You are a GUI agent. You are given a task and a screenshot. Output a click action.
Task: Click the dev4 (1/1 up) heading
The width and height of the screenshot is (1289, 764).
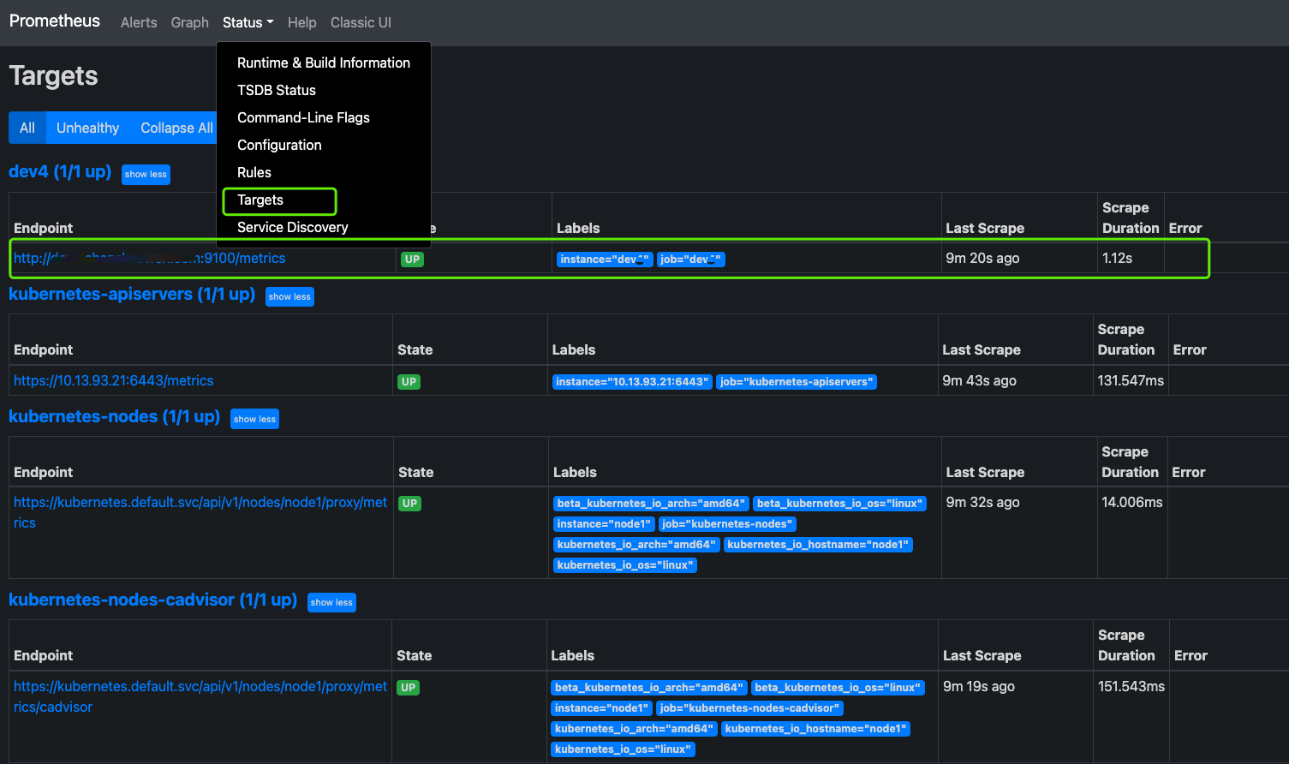60,171
